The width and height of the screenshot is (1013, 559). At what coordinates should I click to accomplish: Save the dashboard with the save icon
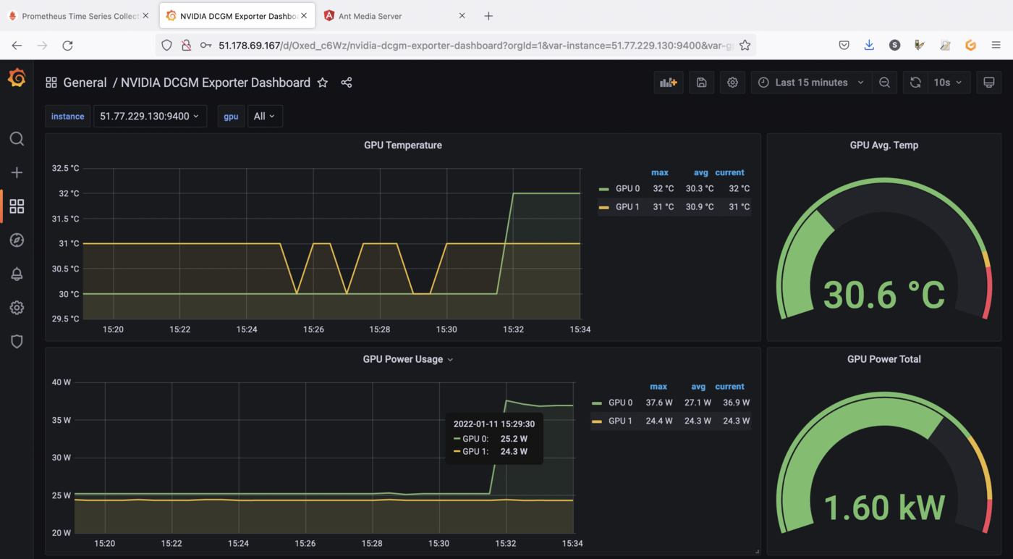click(700, 82)
